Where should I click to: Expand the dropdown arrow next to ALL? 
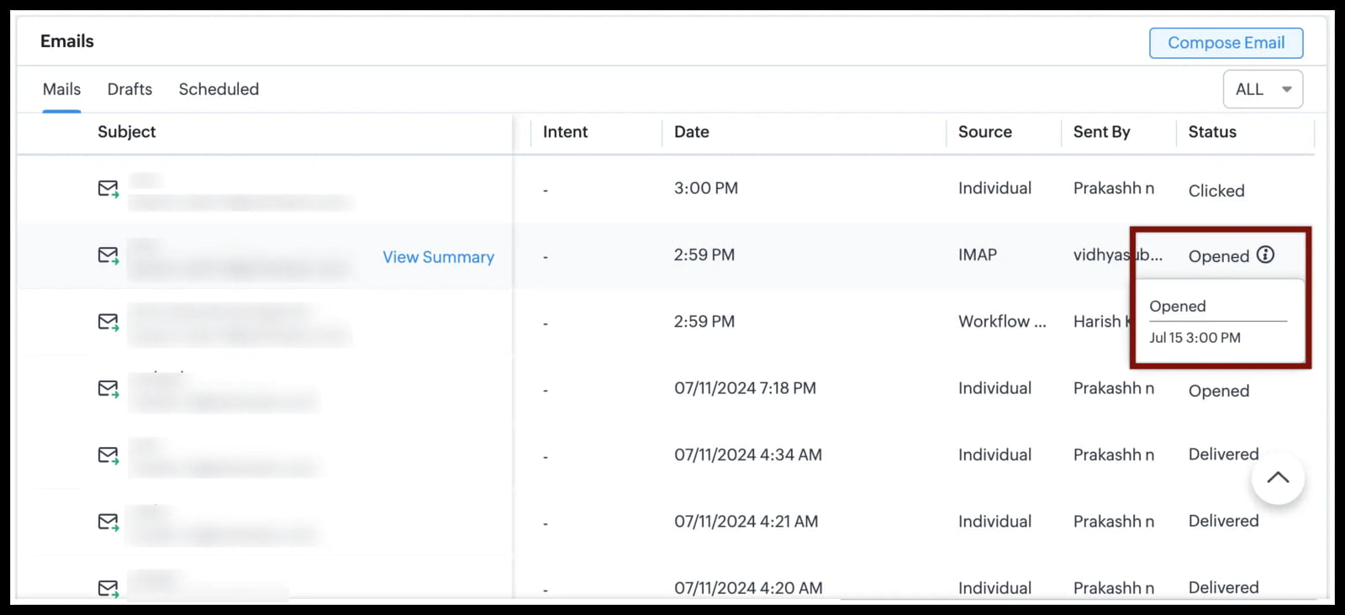coord(1286,88)
